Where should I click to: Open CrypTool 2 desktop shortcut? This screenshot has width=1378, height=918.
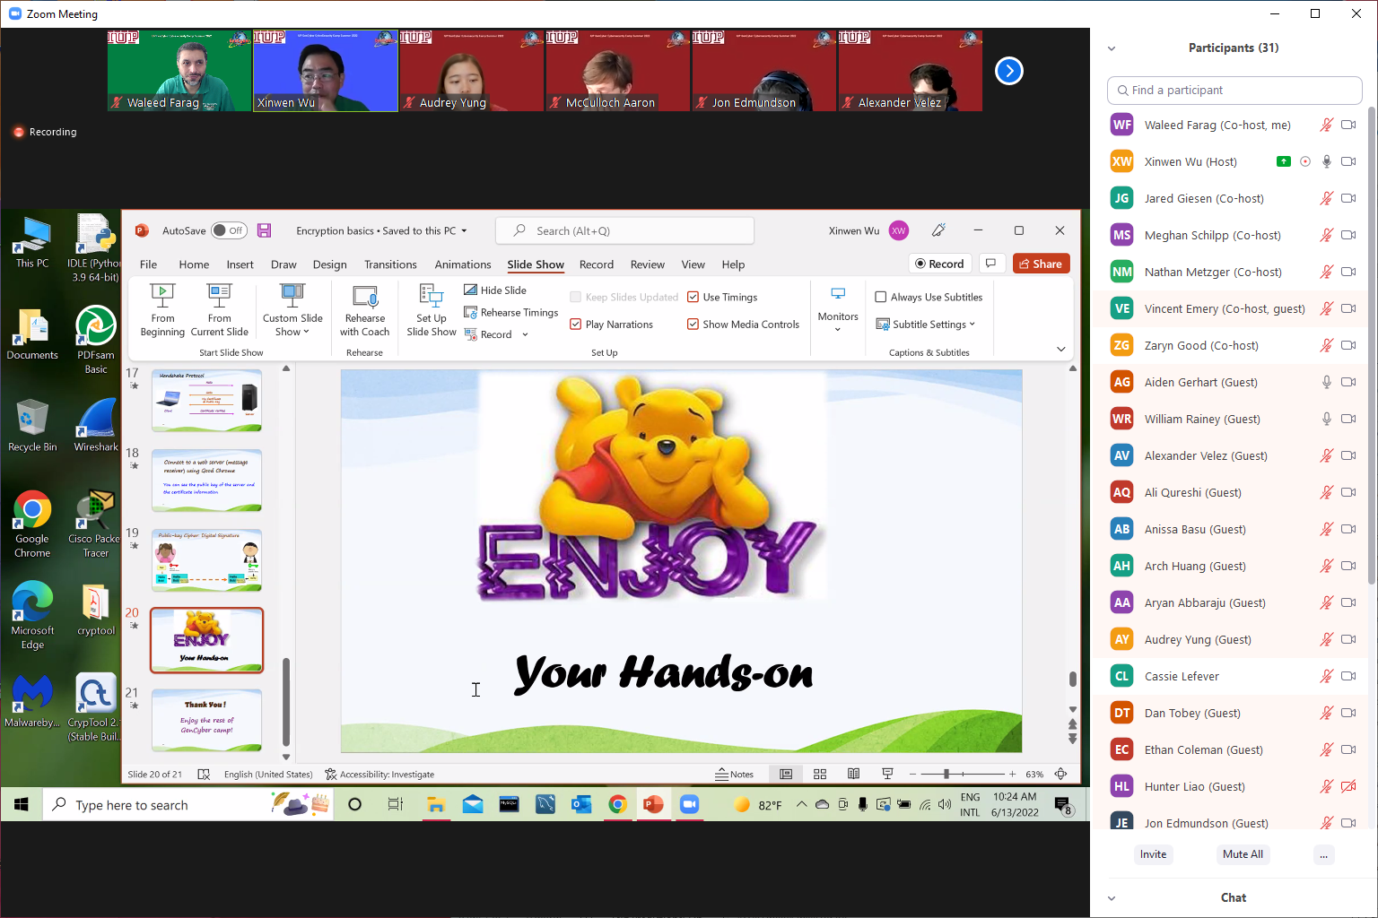point(94,708)
